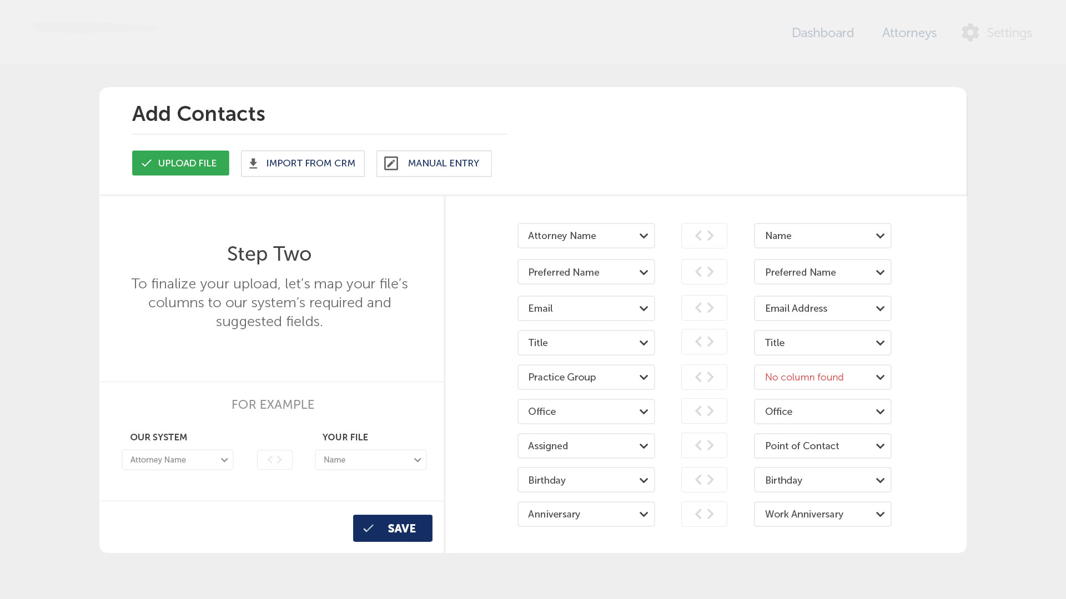The height and width of the screenshot is (599, 1066).
Task: Click the swap arrows in the Anniversary row
Action: point(704,514)
